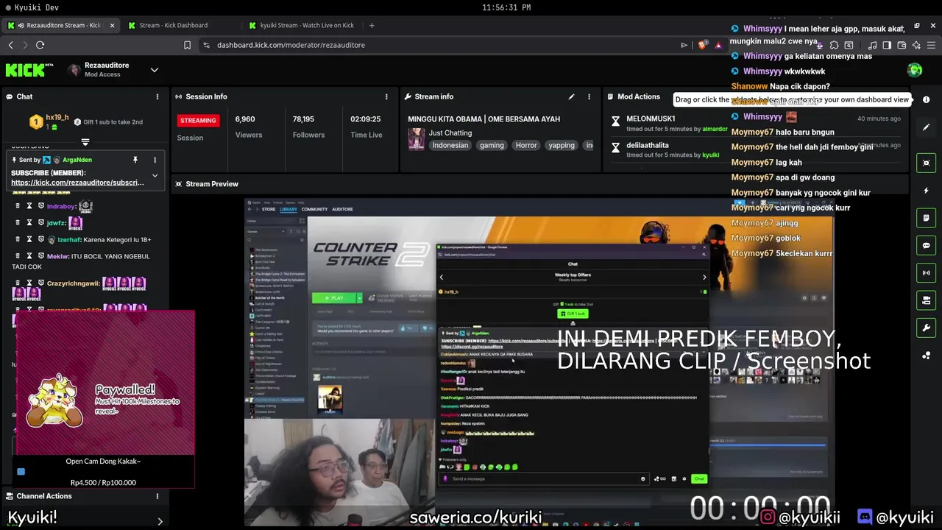942x530 pixels.
Task: Click Crazyrichngawii username in chat
Action: click(73, 283)
